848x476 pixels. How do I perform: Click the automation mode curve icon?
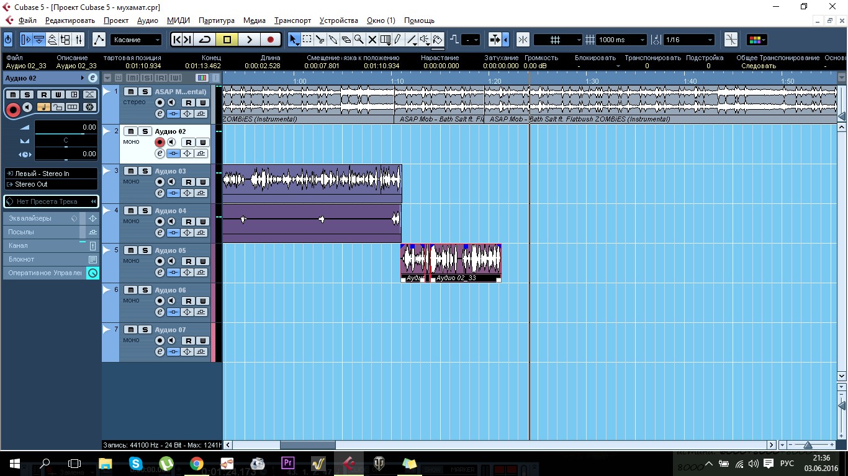tap(99, 40)
